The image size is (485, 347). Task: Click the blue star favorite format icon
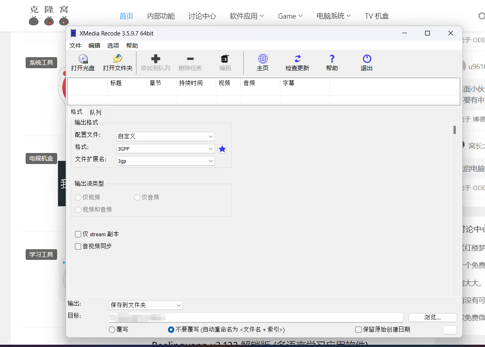222,149
